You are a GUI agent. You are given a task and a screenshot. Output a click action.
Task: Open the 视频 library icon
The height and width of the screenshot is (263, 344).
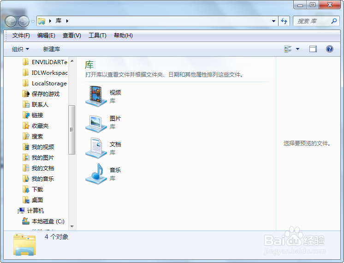coord(96,96)
